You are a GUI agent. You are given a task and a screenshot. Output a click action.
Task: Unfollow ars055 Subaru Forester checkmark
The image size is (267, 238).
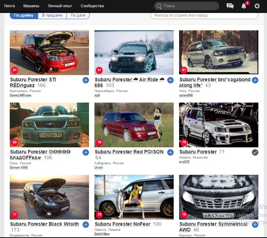(x=255, y=152)
